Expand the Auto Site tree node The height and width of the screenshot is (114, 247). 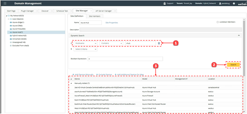[x=8, y=19]
